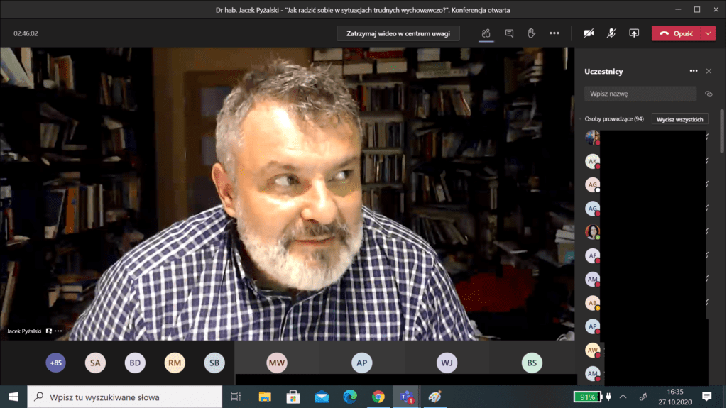Image resolution: width=727 pixels, height=408 pixels.
Task: Open more actions in the meeting toolbar
Action: pos(554,33)
